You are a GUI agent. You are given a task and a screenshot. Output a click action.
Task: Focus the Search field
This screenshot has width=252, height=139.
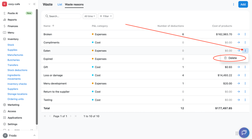63,16
